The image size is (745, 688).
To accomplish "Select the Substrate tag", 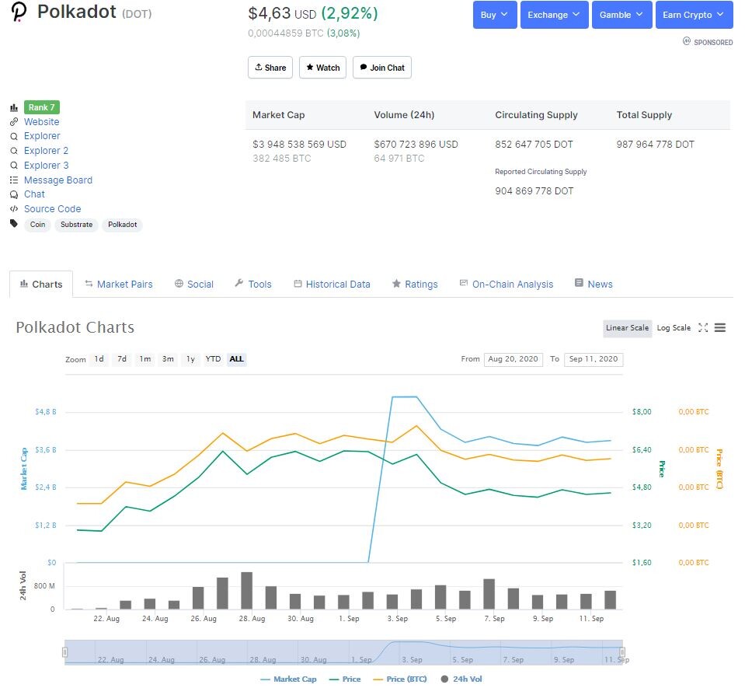I will point(76,225).
